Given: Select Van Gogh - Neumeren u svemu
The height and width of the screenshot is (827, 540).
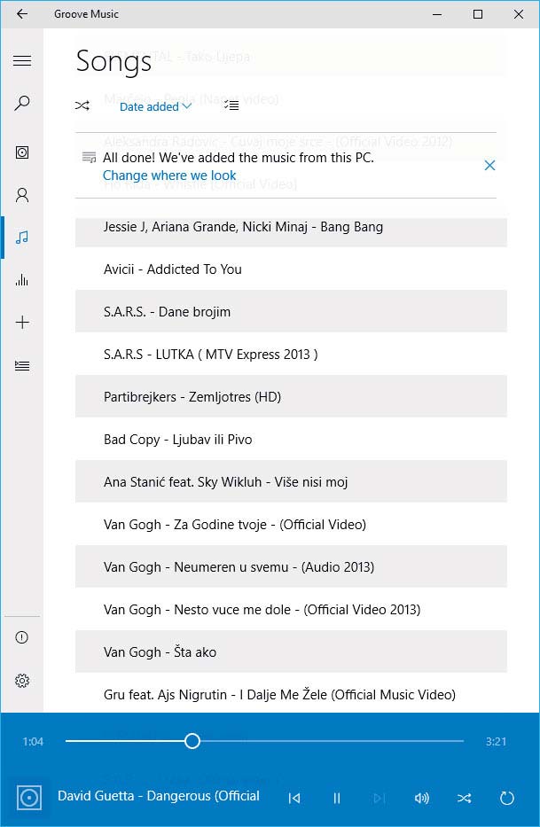Looking at the screenshot, I should [x=291, y=566].
